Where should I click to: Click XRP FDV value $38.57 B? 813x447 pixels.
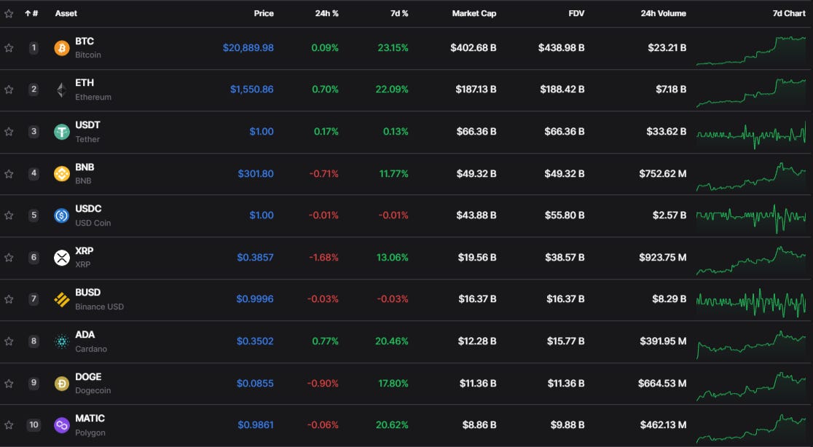(x=565, y=258)
